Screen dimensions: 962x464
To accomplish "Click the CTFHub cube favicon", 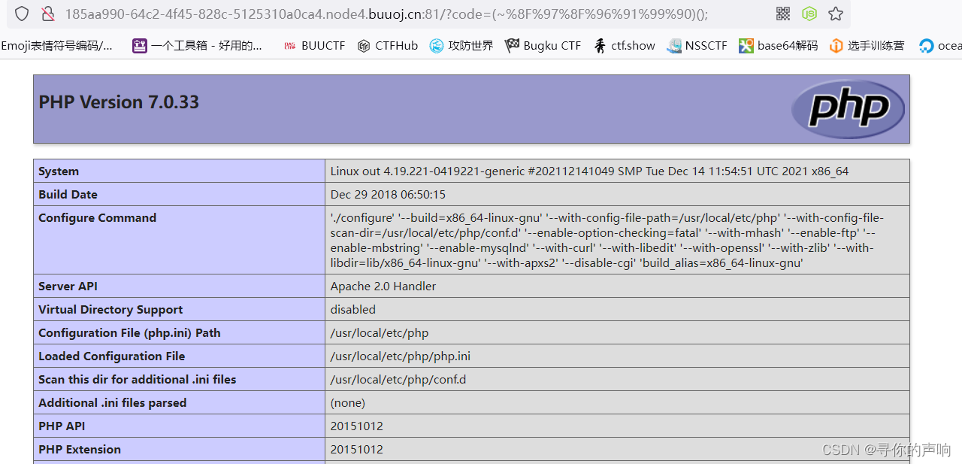I will coord(364,46).
